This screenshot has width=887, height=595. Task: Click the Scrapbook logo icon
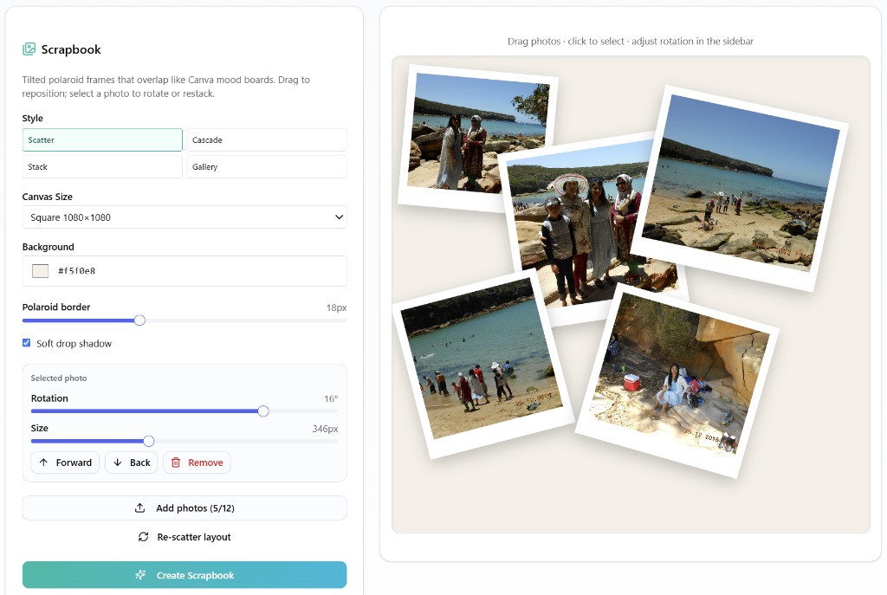[29, 49]
